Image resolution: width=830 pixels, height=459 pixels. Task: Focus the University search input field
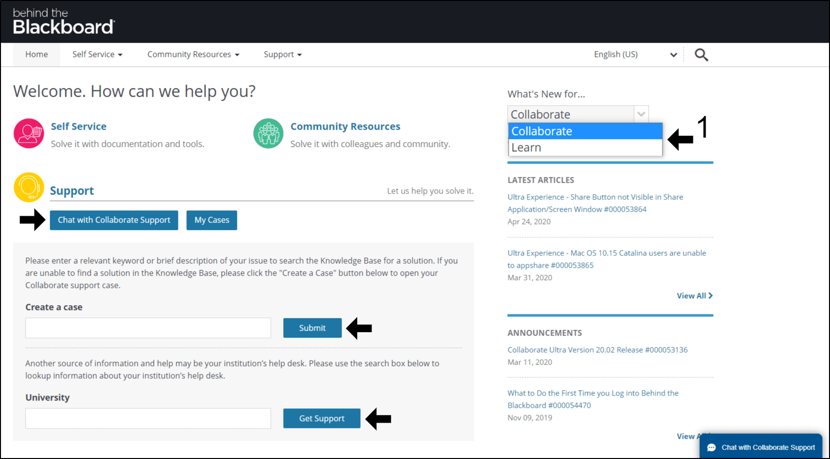[148, 418]
